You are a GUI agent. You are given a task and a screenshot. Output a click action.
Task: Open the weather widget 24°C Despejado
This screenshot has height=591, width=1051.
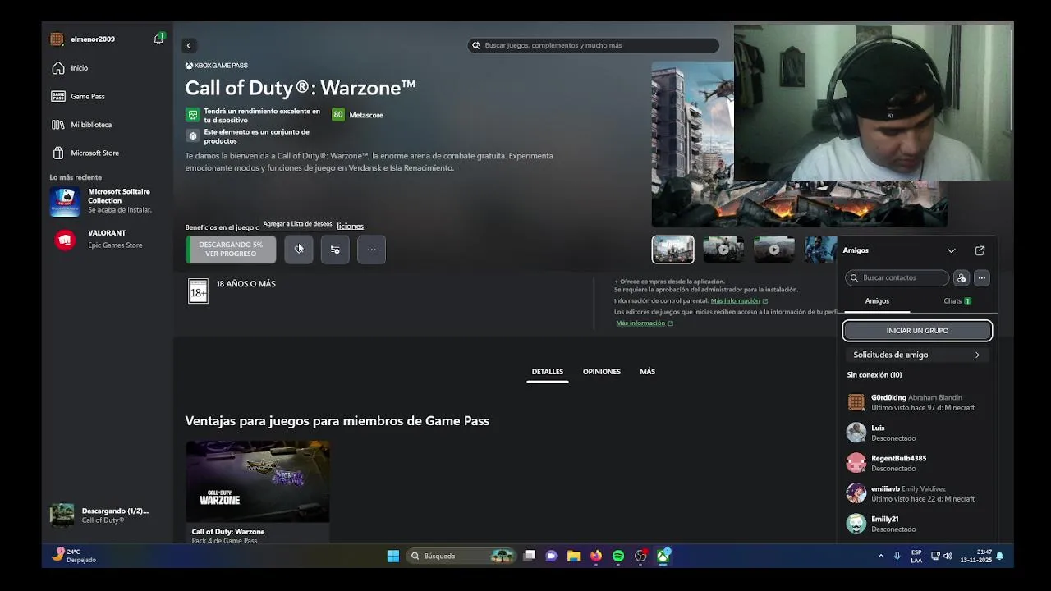pos(74,556)
